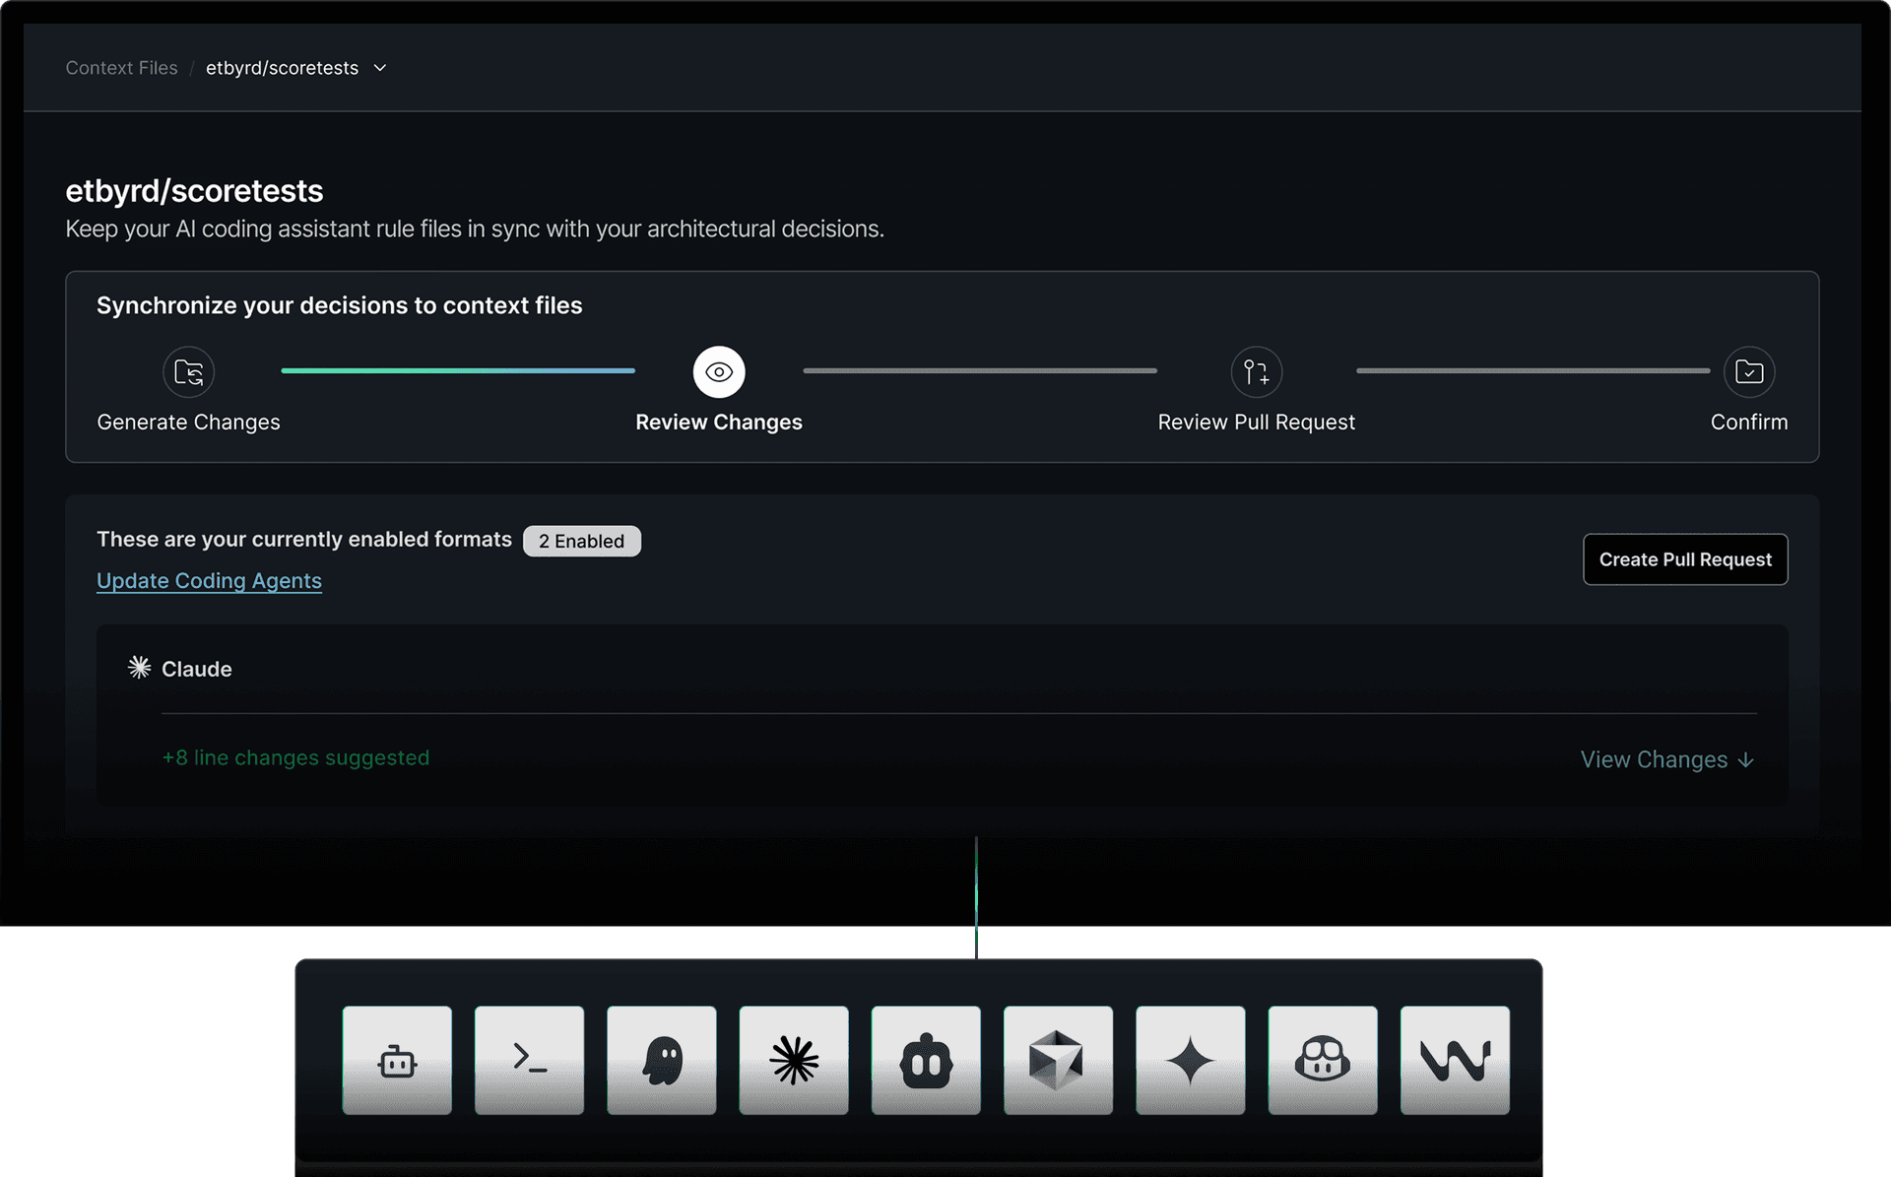Select the 3D cube icon tile

[1058, 1060]
